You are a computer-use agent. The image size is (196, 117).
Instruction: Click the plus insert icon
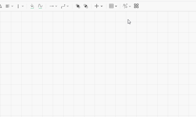pos(97,6)
